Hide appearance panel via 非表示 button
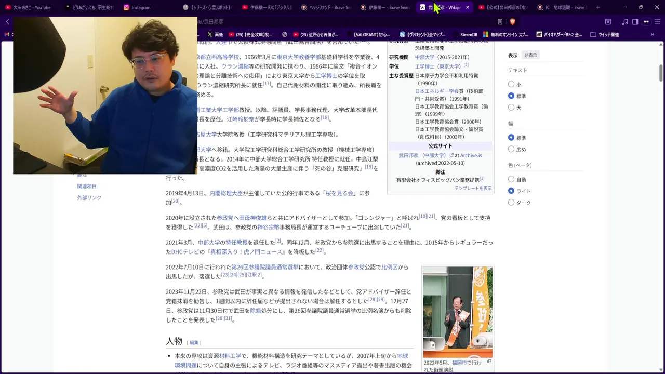 530,55
